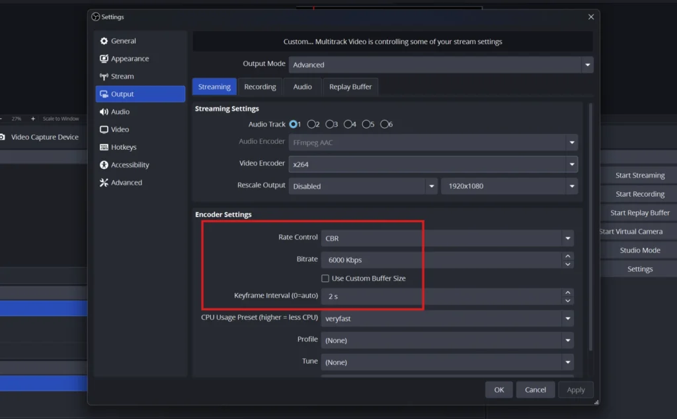Image resolution: width=677 pixels, height=419 pixels.
Task: Click the OBS logo in Settings title
Action: [x=95, y=16]
